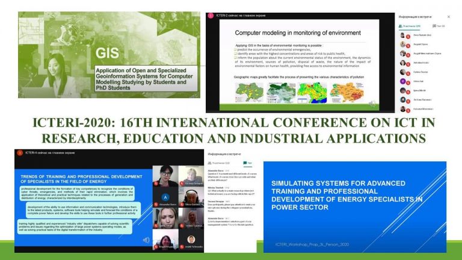
Task: Click muted mic icon of first ICTERI-2 participant
Action: pyautogui.click(x=408, y=37)
